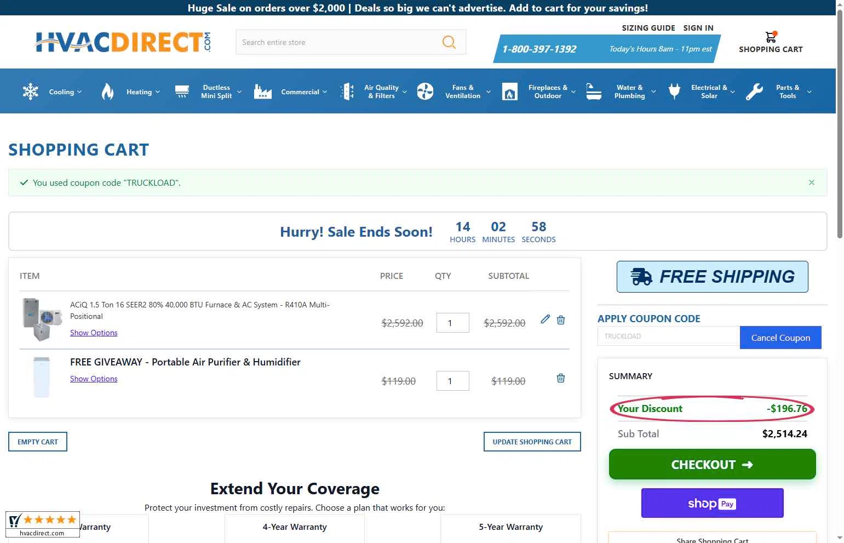Dismiss the TRUCKLOAD coupon success message

click(812, 182)
